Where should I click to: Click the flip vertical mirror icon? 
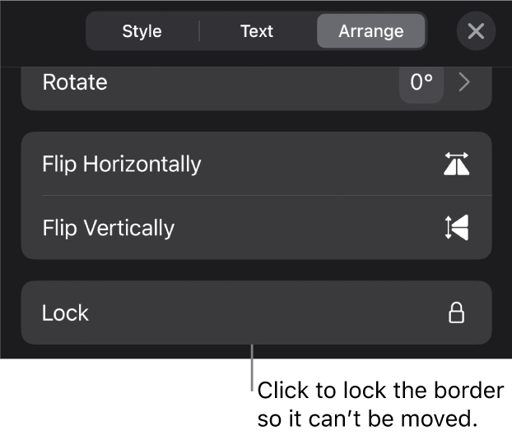[456, 227]
